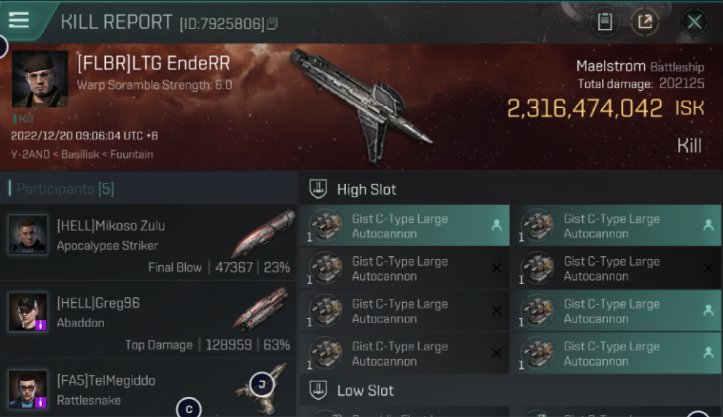Click person icon on top-right autocannon
The height and width of the screenshot is (417, 723).
708,225
